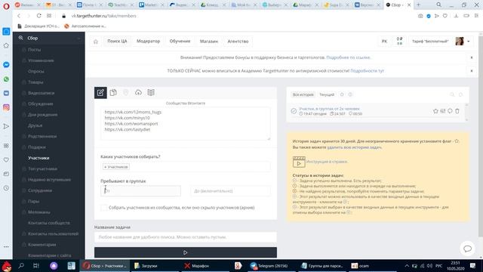Open WhatsApp in Opera sidebar

[x=6, y=79]
